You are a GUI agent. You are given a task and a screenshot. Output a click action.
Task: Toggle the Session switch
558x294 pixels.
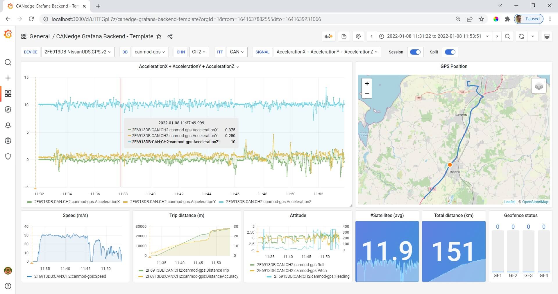click(x=415, y=52)
